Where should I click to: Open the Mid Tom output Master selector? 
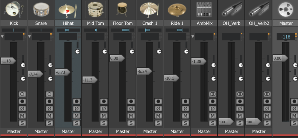[x=95, y=131]
